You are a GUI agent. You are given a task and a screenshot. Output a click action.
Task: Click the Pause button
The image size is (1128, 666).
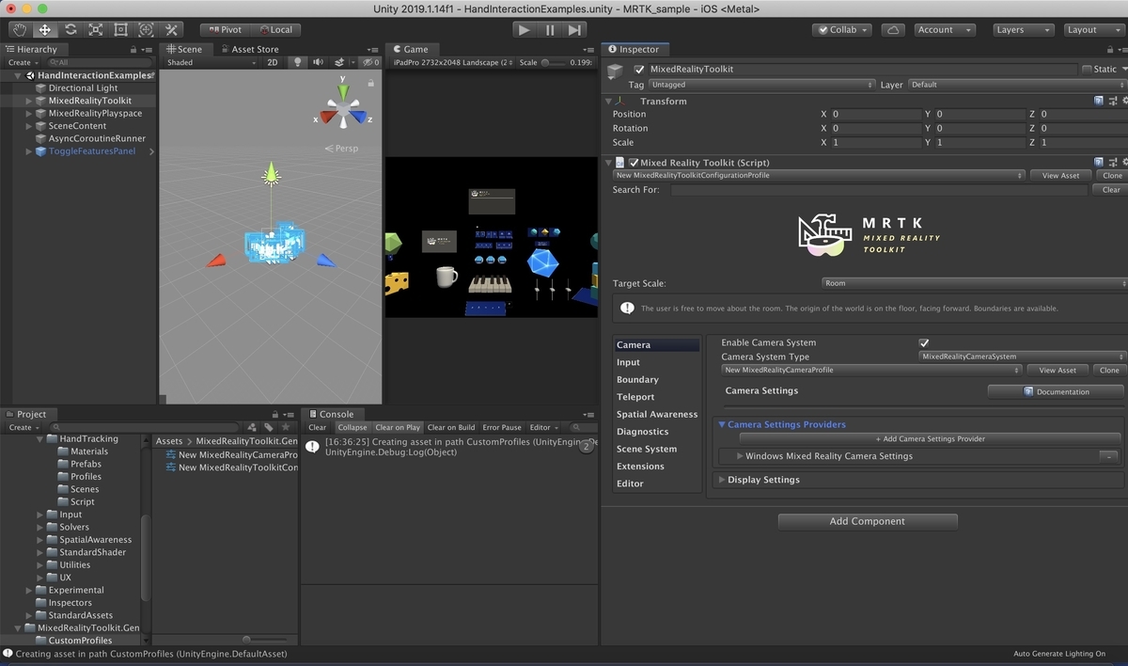550,30
